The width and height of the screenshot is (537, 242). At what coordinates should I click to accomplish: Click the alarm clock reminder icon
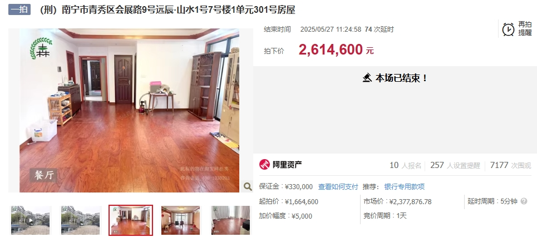tap(508, 29)
